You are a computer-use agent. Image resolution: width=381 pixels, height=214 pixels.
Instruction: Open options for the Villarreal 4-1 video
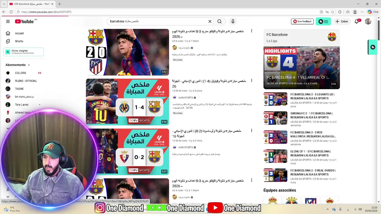click(252, 81)
